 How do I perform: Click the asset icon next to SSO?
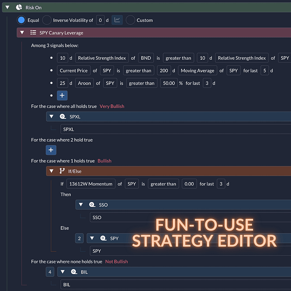pos(91,205)
